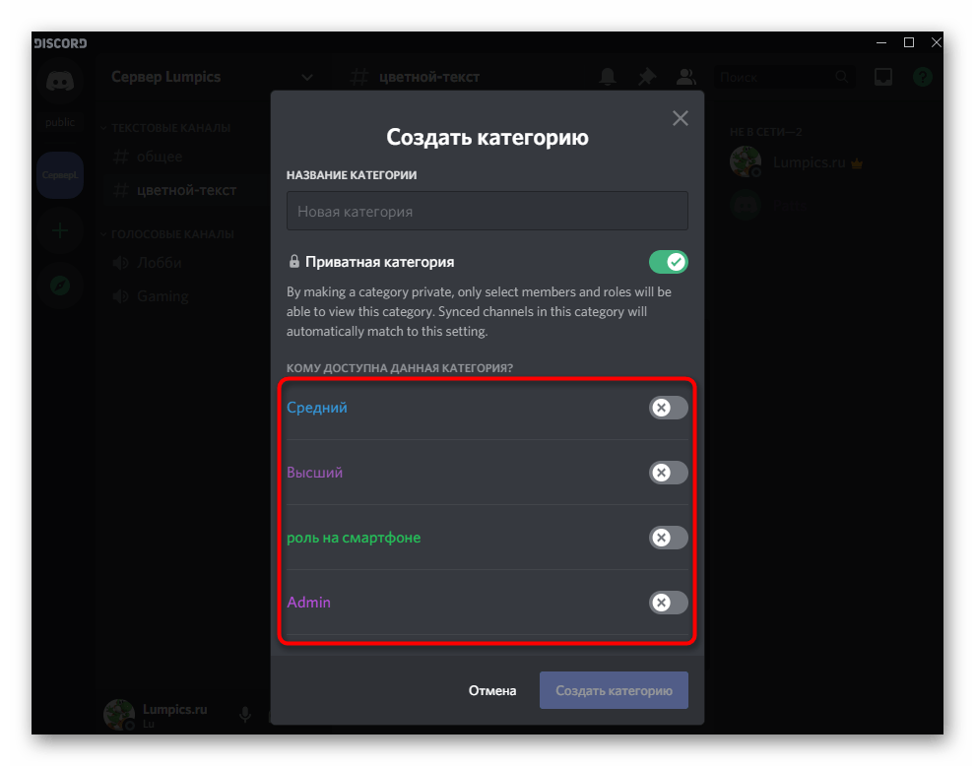Screen dimensions: 975x766
Task: Click the lock icon beside Приватная категория
Action: [x=294, y=261]
